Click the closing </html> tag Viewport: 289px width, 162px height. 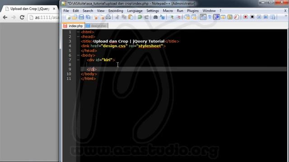pyautogui.click(x=89, y=78)
